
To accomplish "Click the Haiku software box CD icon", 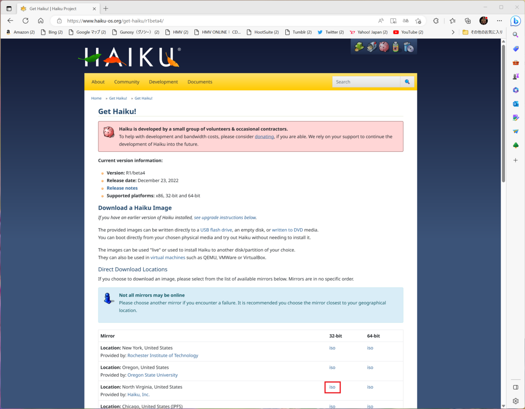I will point(409,47).
